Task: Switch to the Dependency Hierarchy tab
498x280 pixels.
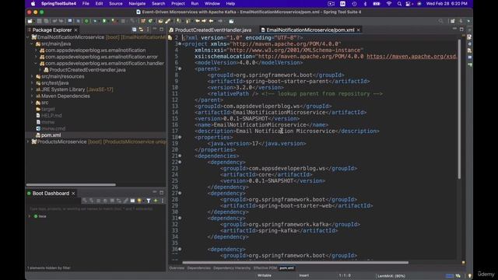Action: 232,268
